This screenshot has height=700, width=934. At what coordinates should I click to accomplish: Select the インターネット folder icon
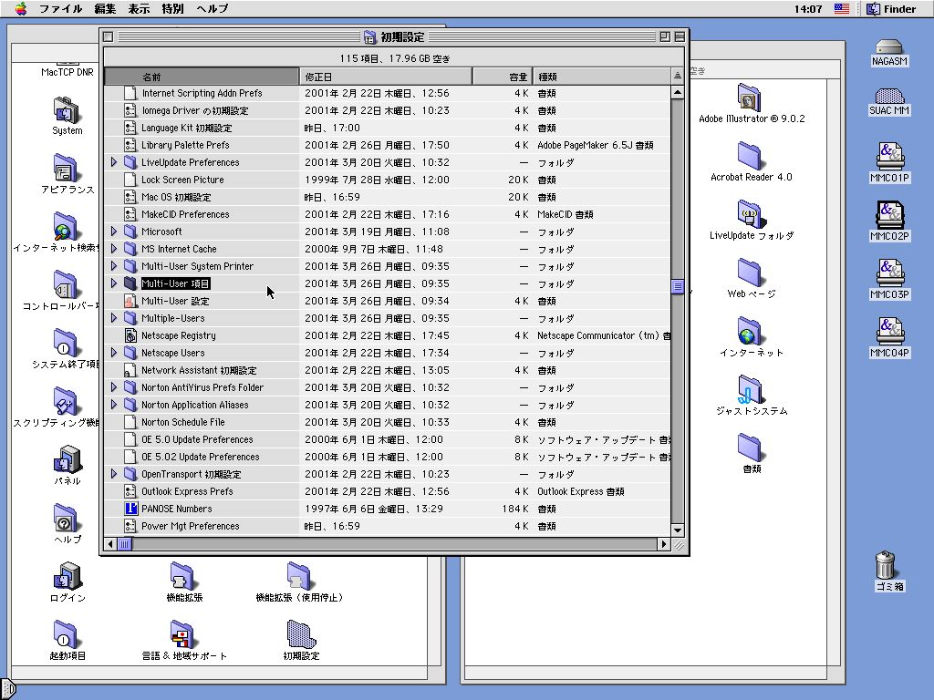pyautogui.click(x=750, y=330)
